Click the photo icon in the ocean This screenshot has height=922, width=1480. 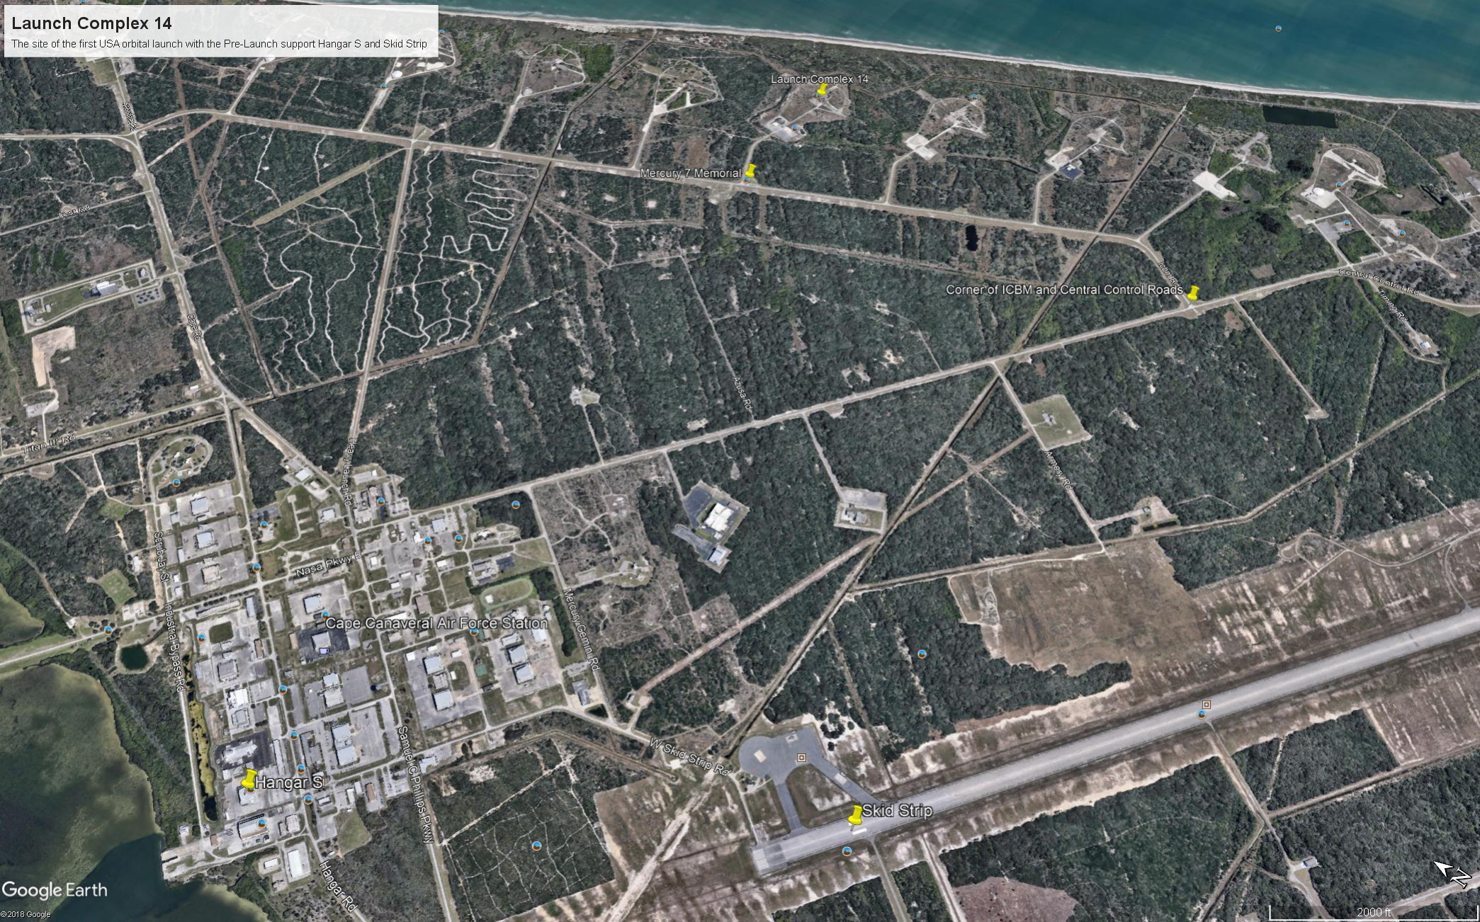(1278, 28)
